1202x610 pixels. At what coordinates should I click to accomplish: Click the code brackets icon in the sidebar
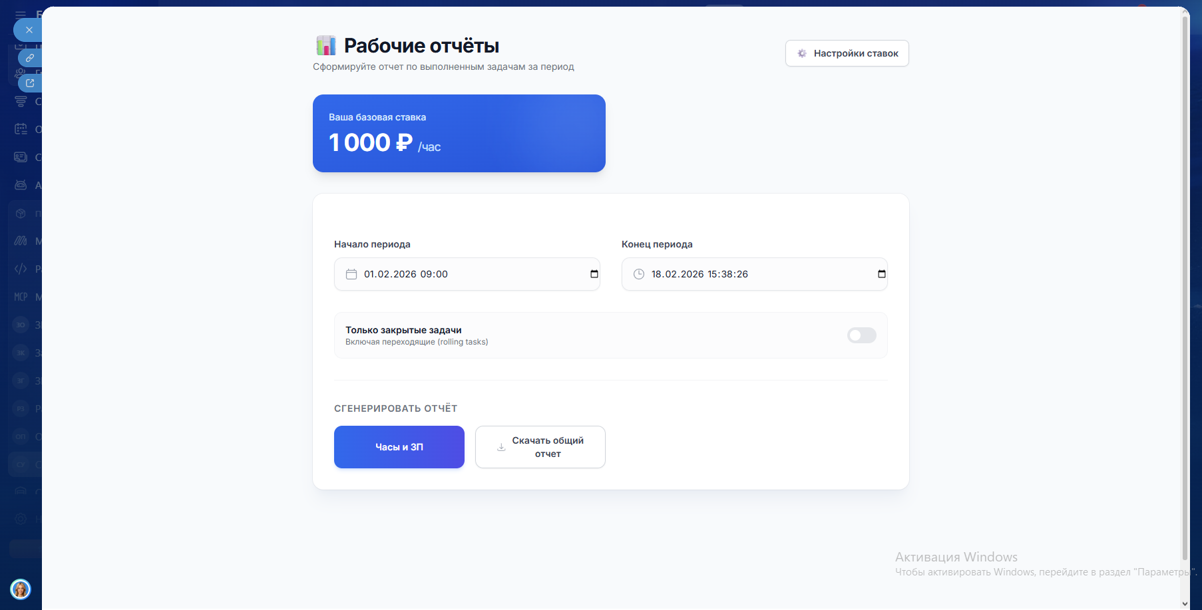coord(21,269)
